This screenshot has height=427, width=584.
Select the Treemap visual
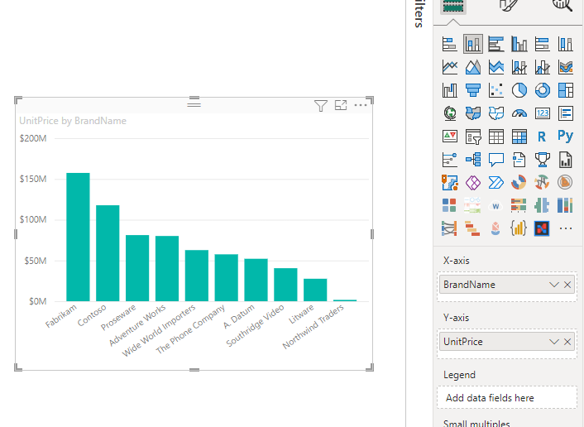pos(565,90)
